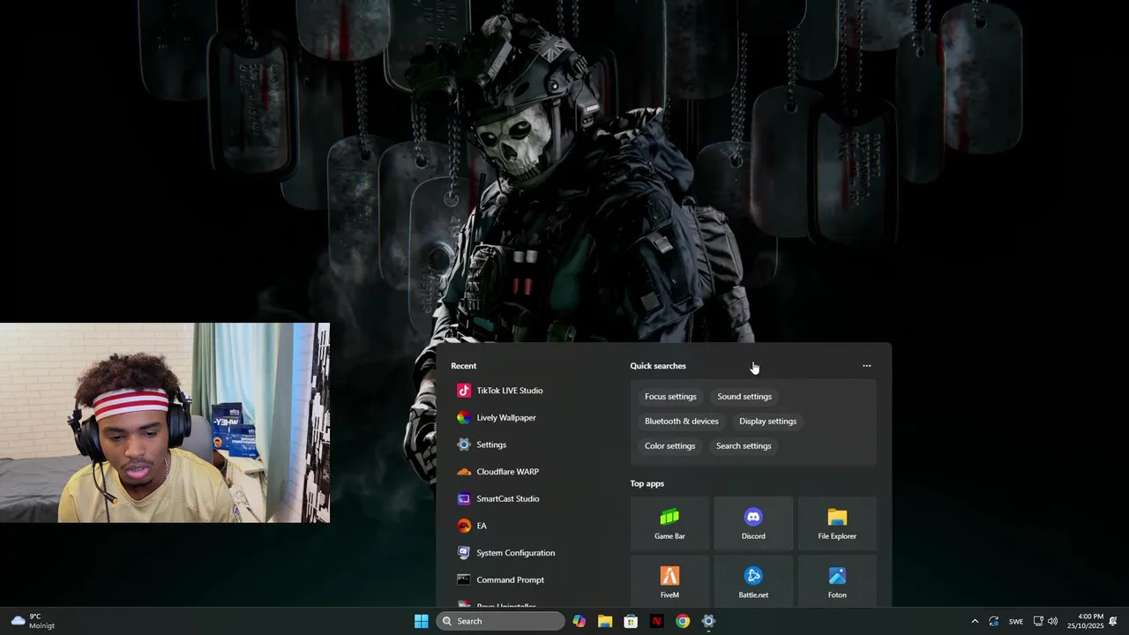The height and width of the screenshot is (635, 1129).
Task: Open Foton app in Top apps
Action: tap(837, 582)
